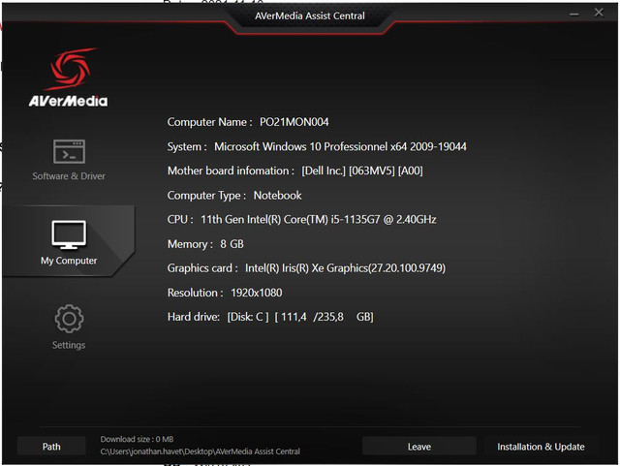
Task: Click the Graphics card information line
Action: (x=306, y=268)
